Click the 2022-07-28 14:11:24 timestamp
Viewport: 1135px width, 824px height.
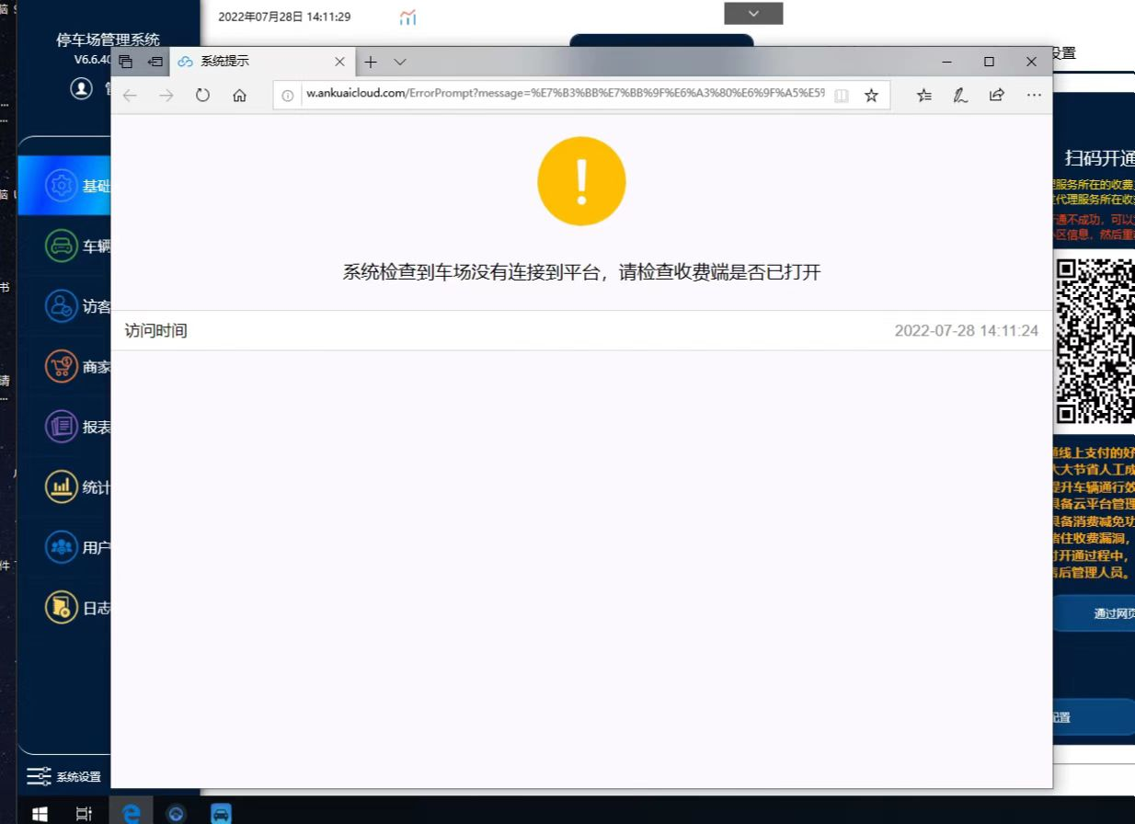pyautogui.click(x=967, y=330)
